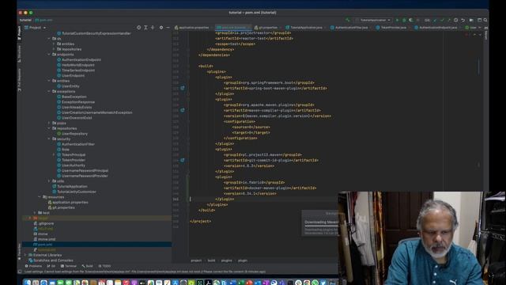Click the Git update project arrow

[x=435, y=20]
